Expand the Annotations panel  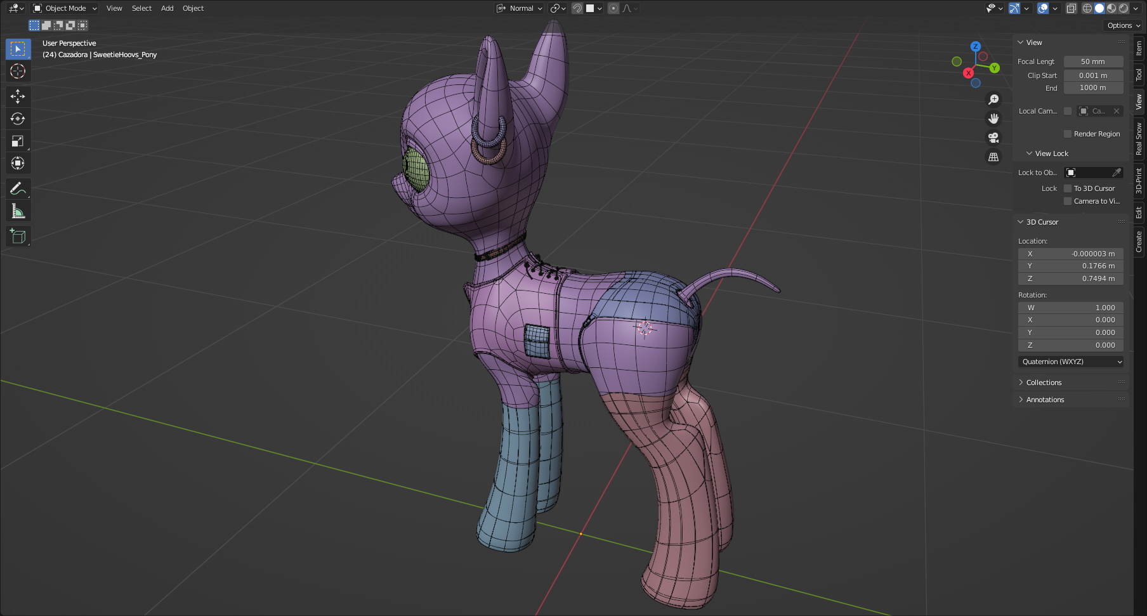coord(1021,400)
